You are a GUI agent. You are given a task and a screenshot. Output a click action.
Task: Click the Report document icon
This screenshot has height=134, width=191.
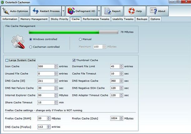(x=108, y=11)
